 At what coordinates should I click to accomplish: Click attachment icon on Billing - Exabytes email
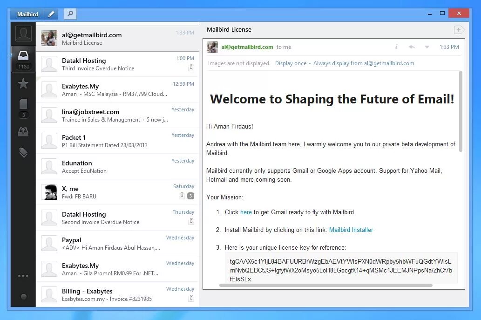coord(191,298)
